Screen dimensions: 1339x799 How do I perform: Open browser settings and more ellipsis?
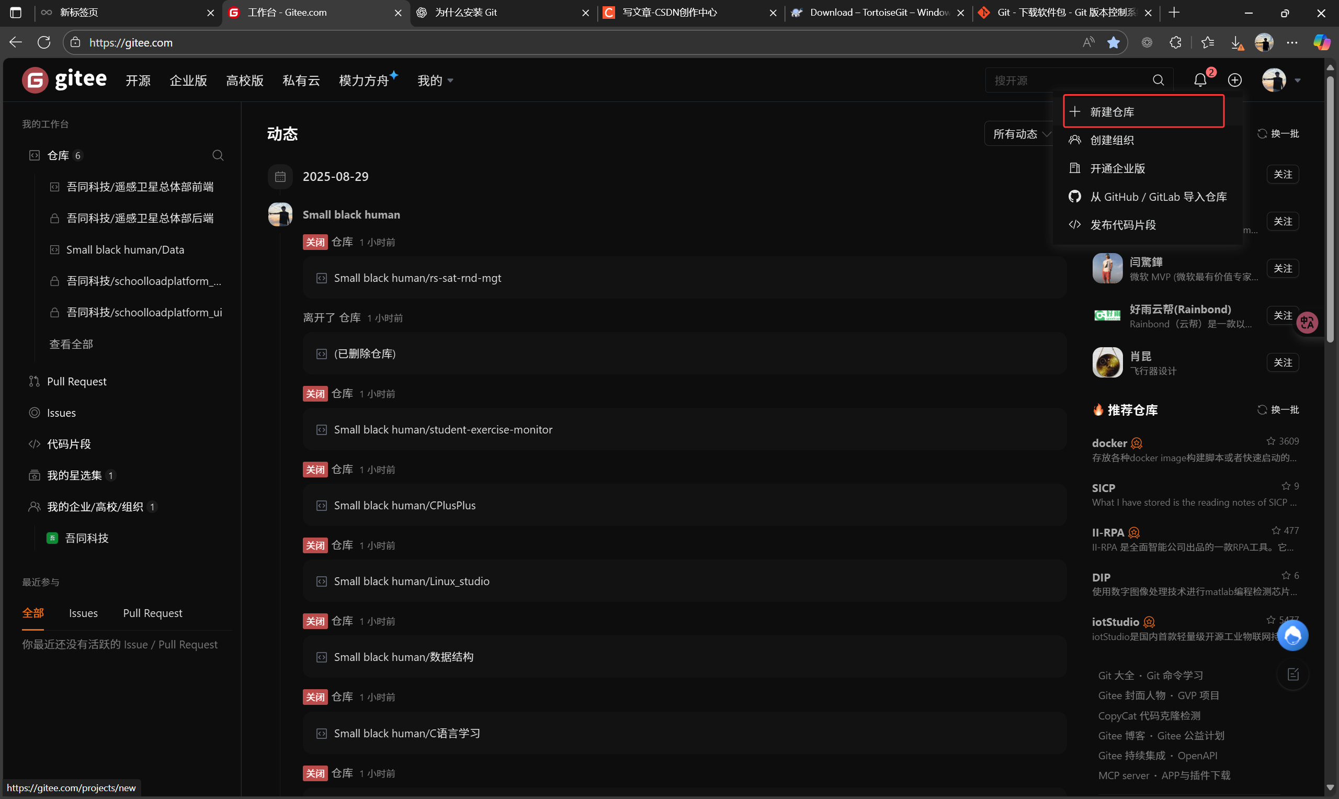[1292, 42]
